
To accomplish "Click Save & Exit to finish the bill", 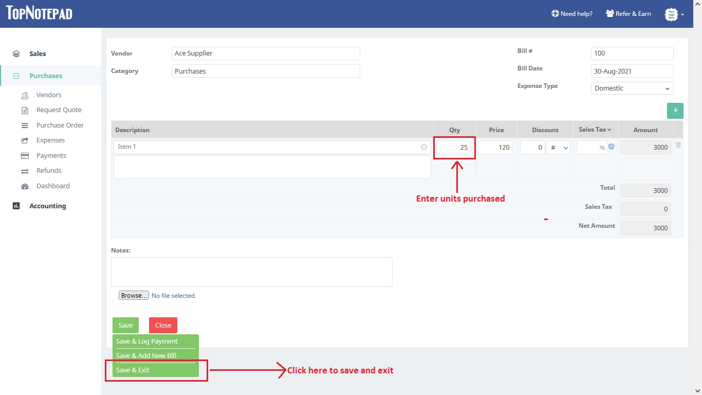I will [133, 370].
